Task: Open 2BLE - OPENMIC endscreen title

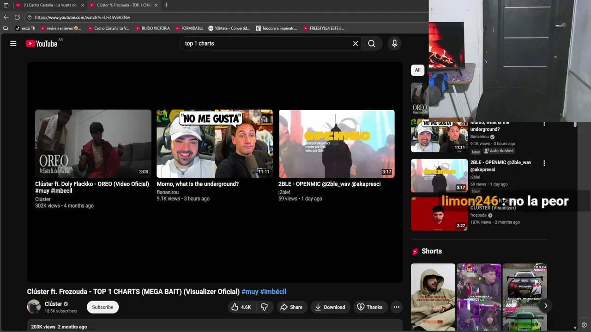Action: coord(329,184)
